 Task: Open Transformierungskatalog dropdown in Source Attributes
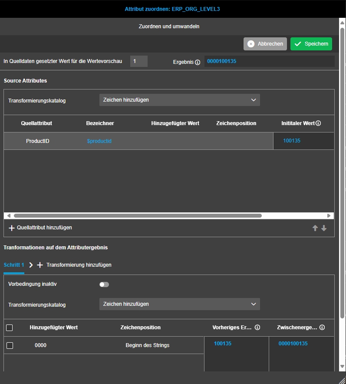[x=179, y=100]
